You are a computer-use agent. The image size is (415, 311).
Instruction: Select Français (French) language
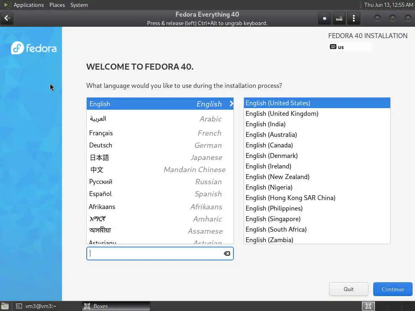point(160,133)
